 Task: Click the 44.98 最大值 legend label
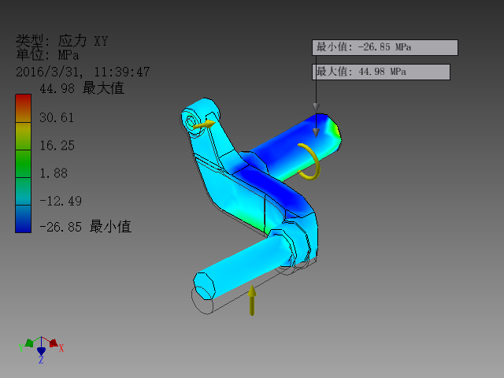point(82,88)
